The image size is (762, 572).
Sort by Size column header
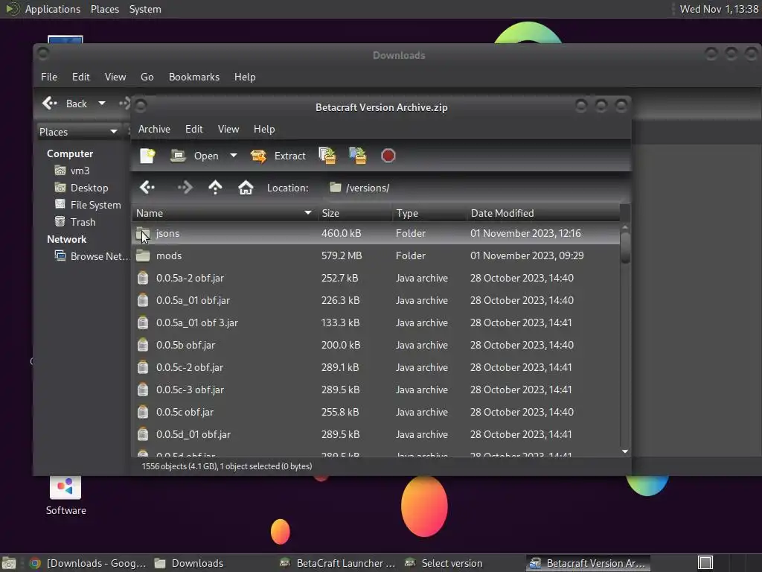pos(355,213)
